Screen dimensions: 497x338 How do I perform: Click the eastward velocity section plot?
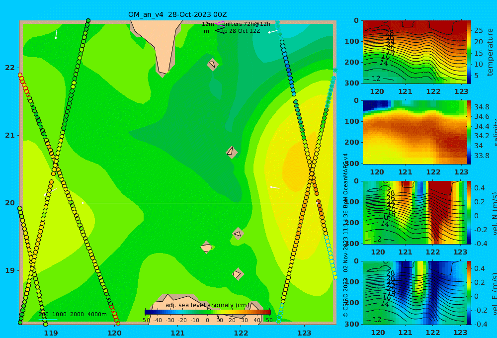coord(414,293)
